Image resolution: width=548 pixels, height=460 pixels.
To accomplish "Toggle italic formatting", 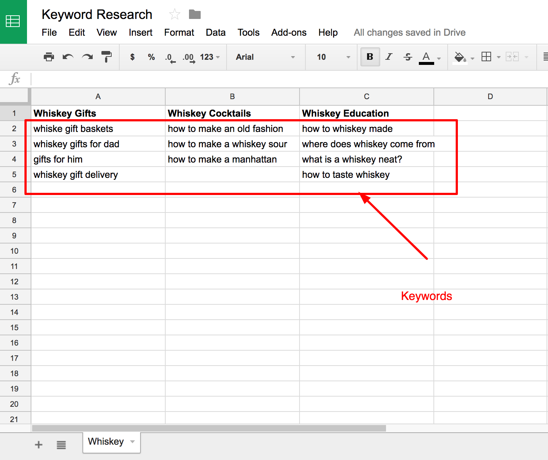I will 389,57.
